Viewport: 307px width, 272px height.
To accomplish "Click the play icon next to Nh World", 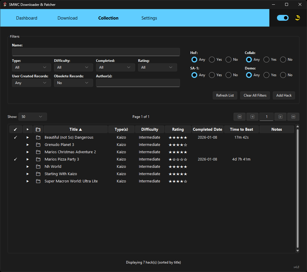I will pos(27,166).
